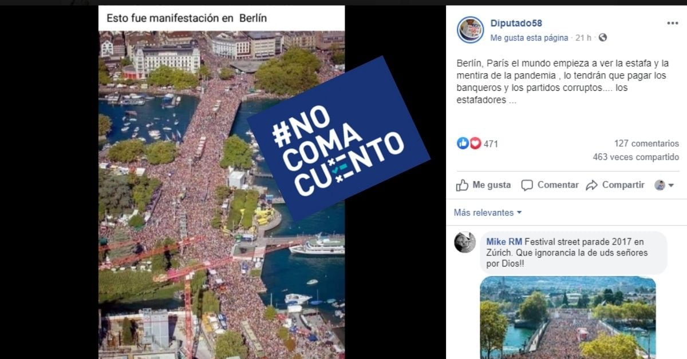Open the Diputado58 profile picture
The height and width of the screenshot is (359, 687).
pyautogui.click(x=471, y=30)
